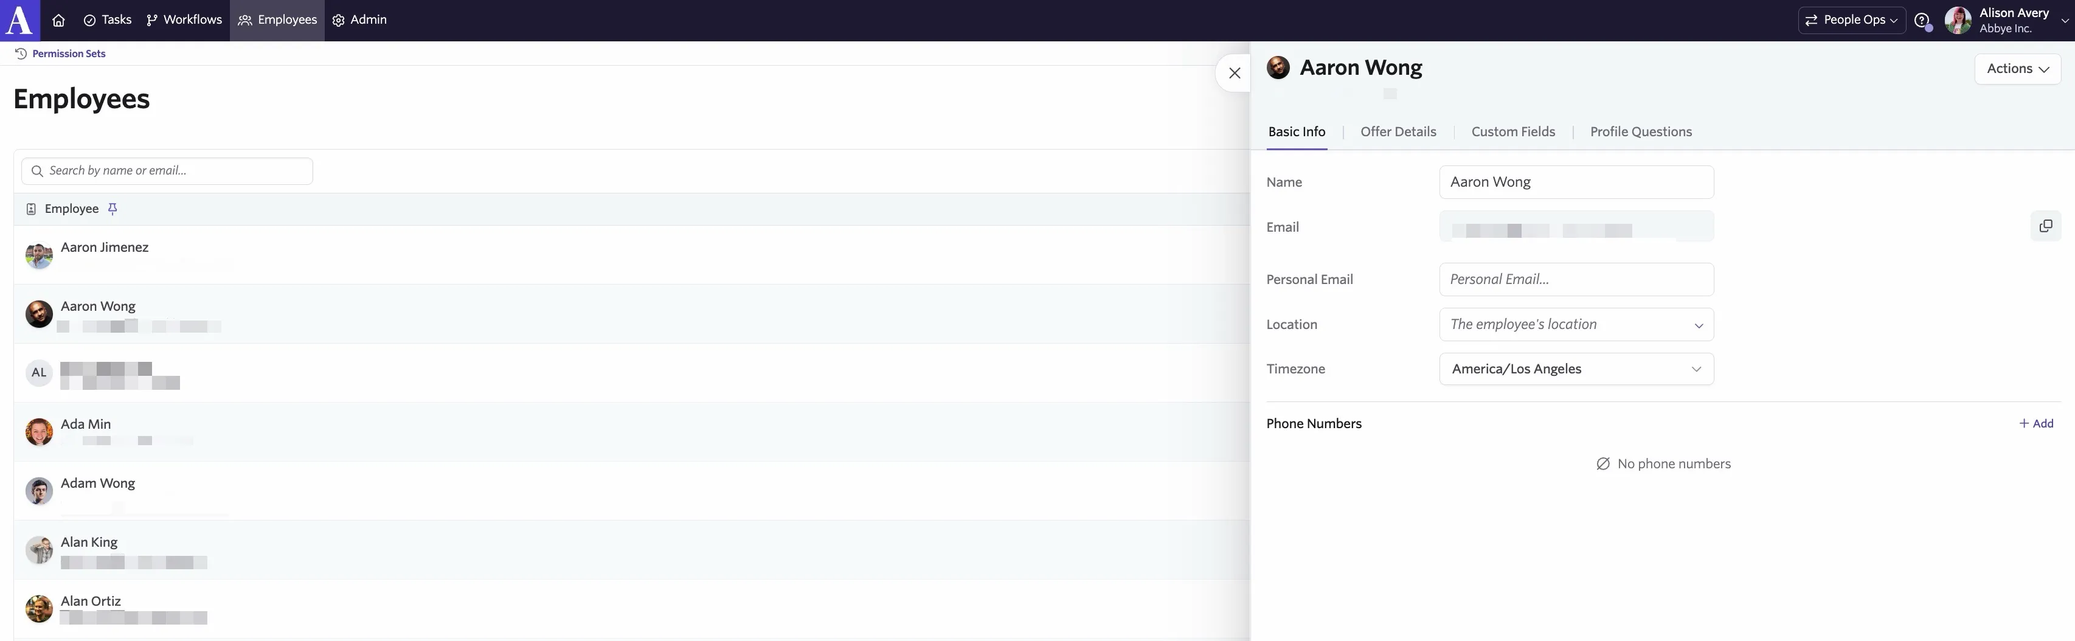Viewport: 2075px width, 641px height.
Task: Click Aaron Jimenez's avatar
Action: pos(39,255)
